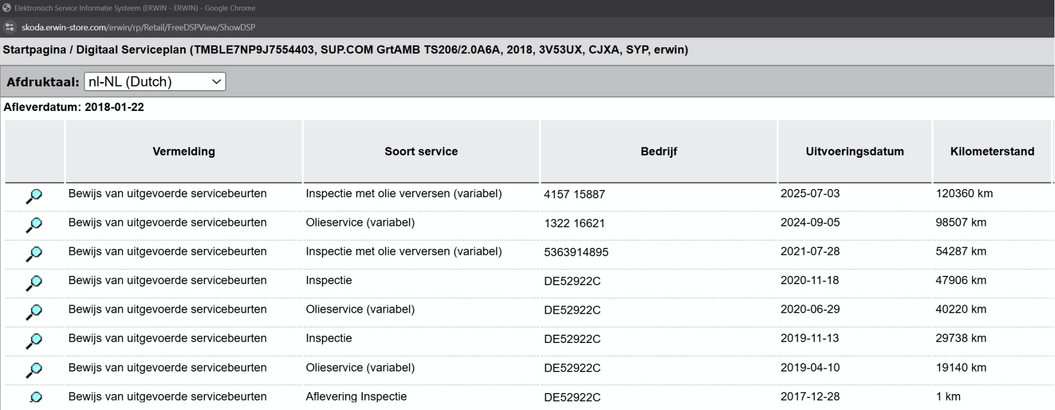Open details magnifier for 2020-06-29 service
Image resolution: width=1055 pixels, height=410 pixels.
34,312
